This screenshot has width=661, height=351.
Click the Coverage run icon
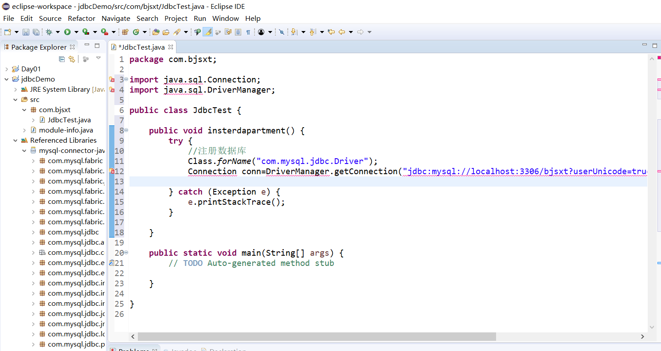click(86, 32)
